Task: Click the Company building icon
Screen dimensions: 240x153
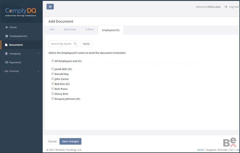Action: [6, 54]
